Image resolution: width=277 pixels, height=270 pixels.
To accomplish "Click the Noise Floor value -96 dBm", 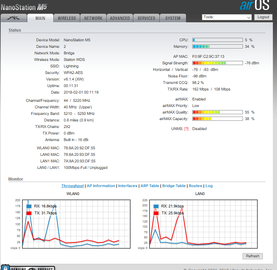I will point(199,76).
